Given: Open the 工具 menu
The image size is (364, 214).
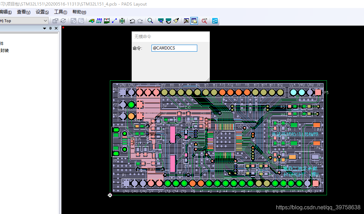Looking at the screenshot, I should [60, 12].
